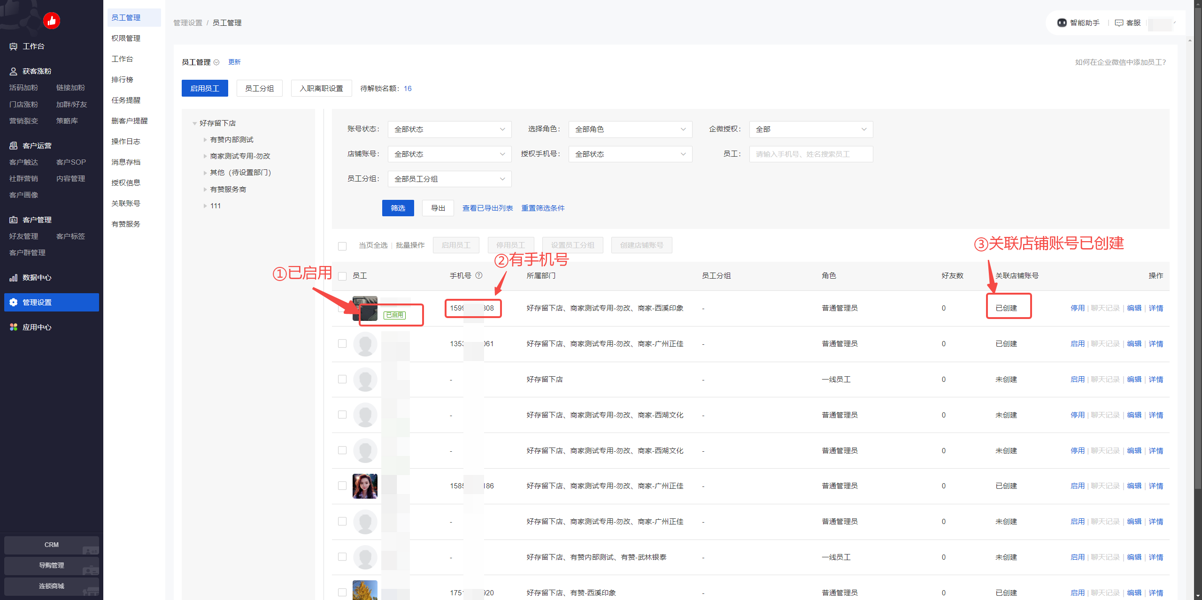Select the checkbox for the 一线员工 row

(342, 379)
